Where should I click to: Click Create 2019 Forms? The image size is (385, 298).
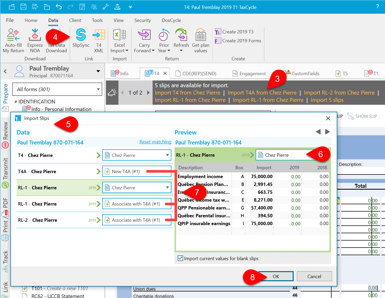click(x=238, y=41)
